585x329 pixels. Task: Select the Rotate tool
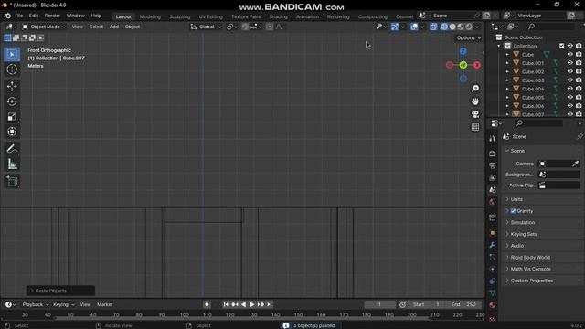pyautogui.click(x=12, y=101)
